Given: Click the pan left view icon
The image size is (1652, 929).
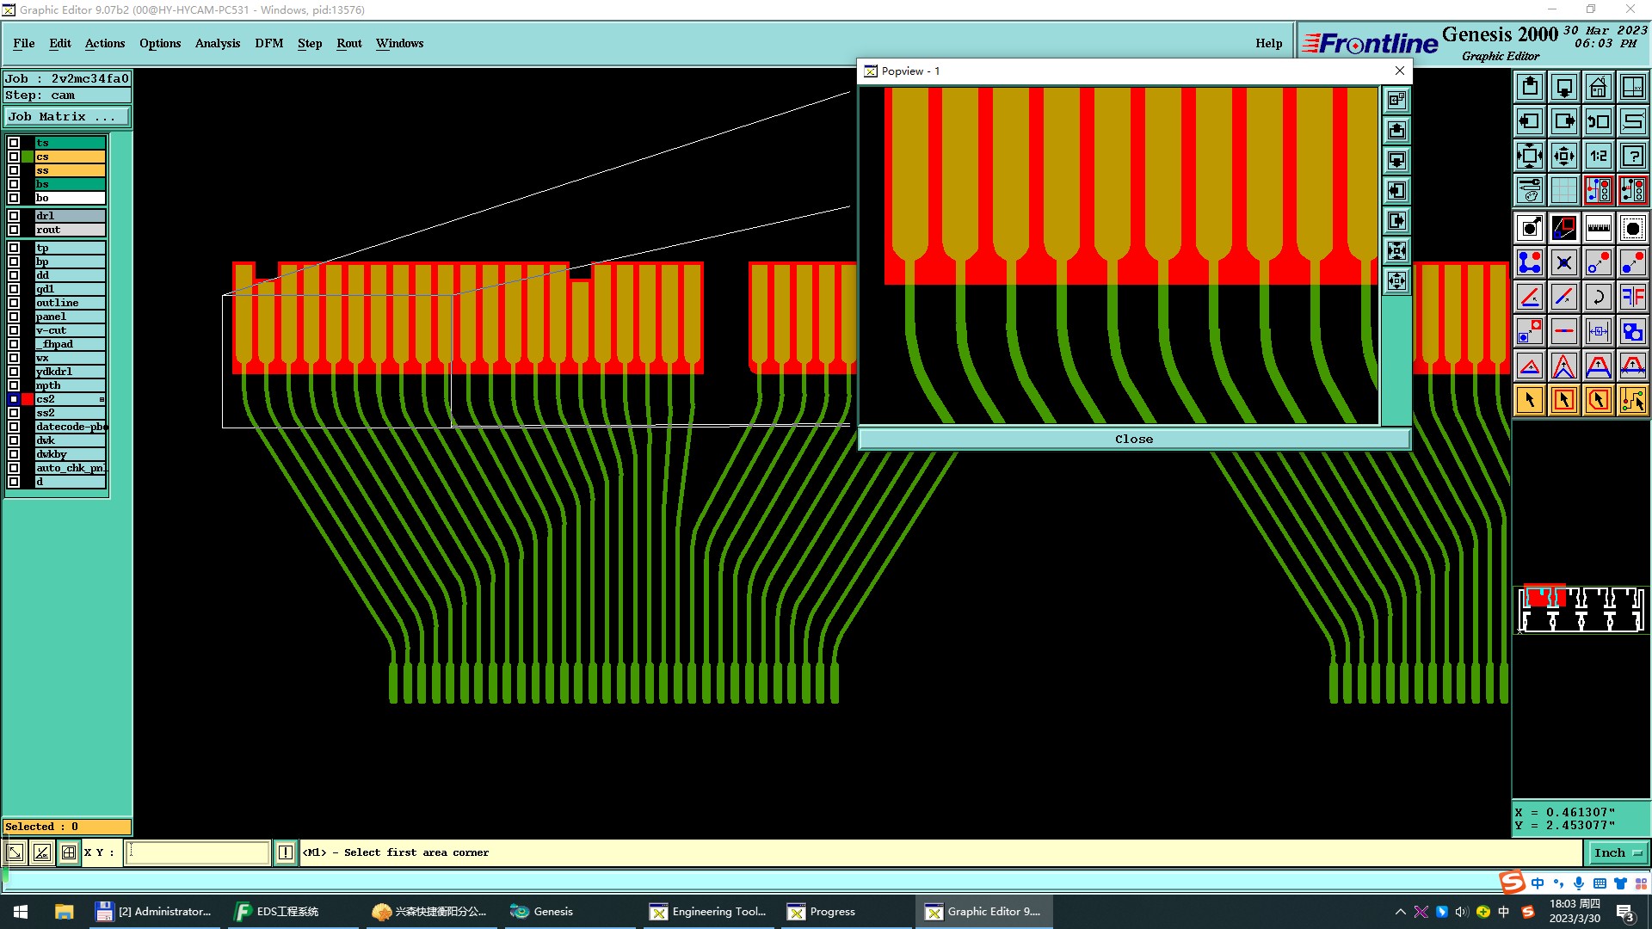Looking at the screenshot, I should [x=1529, y=121].
